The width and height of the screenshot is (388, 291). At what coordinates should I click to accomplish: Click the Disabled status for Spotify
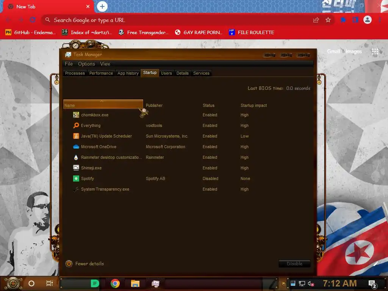(x=210, y=178)
